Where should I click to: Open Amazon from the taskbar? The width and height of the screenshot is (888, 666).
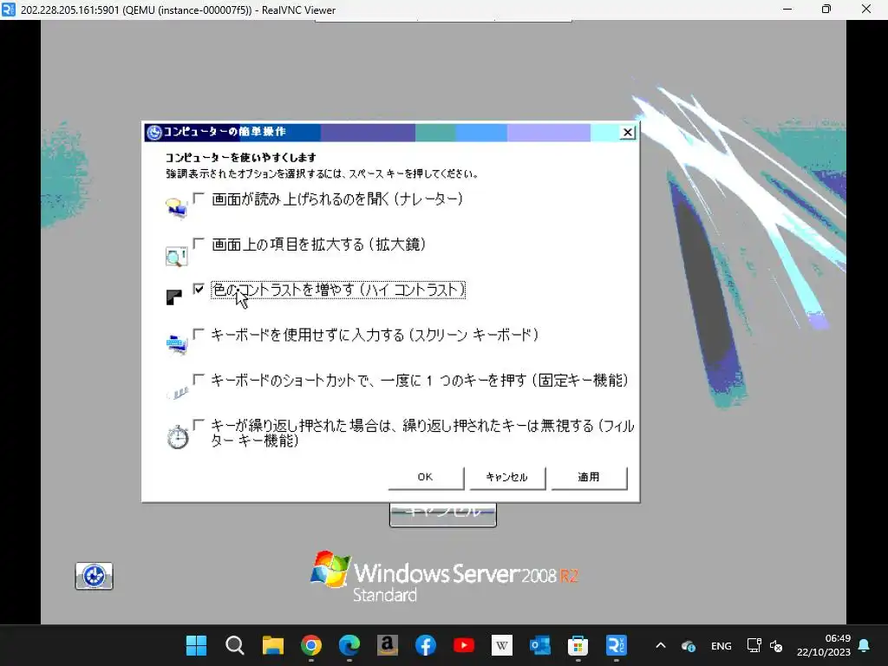tap(388, 645)
